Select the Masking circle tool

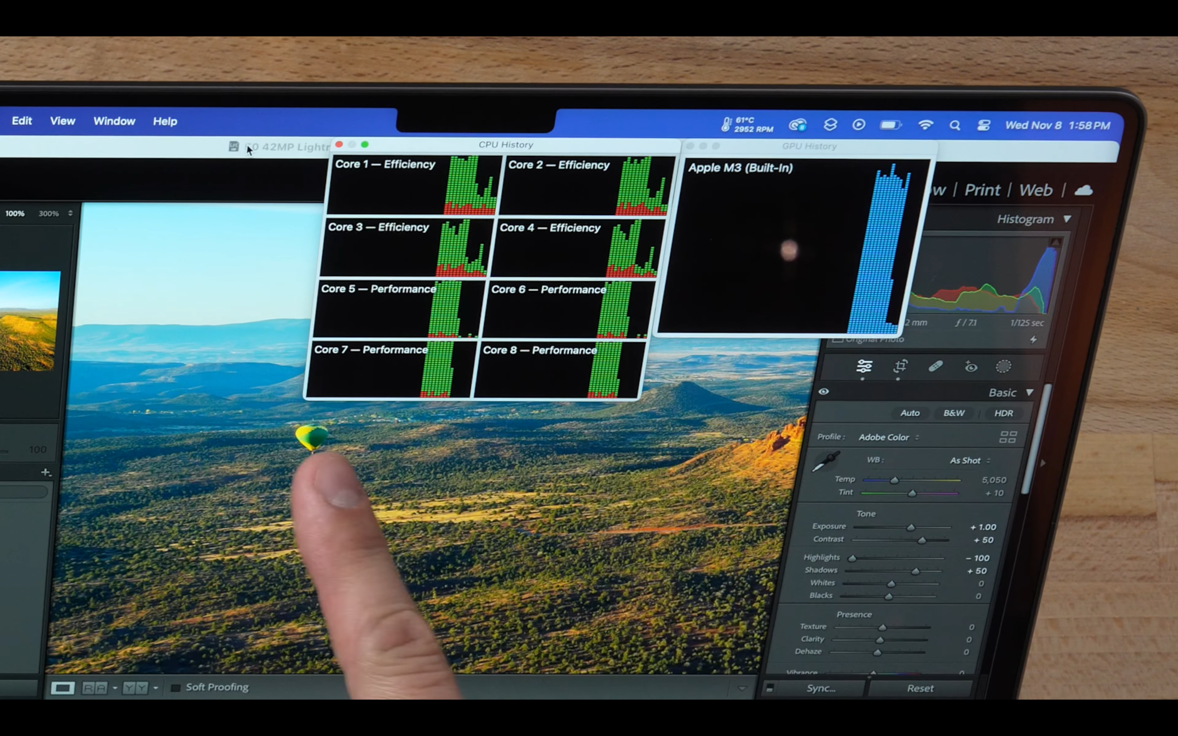coord(1003,366)
